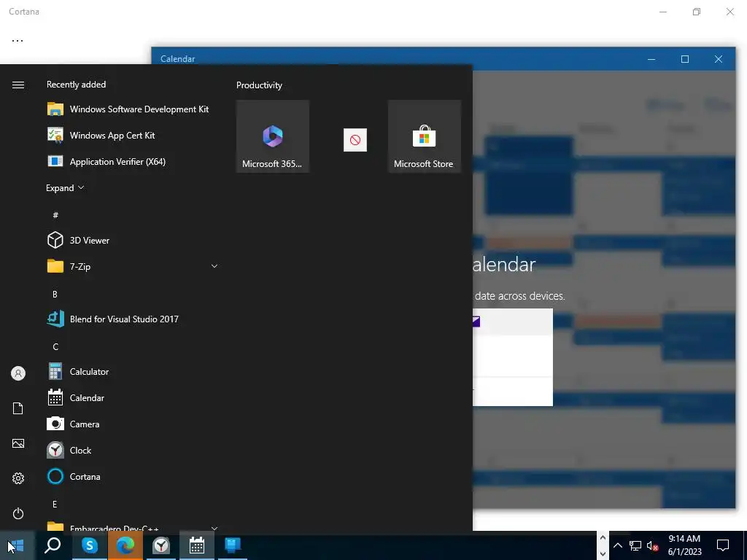747x560 pixels.
Task: Jump to the # letter index
Action: [55, 215]
